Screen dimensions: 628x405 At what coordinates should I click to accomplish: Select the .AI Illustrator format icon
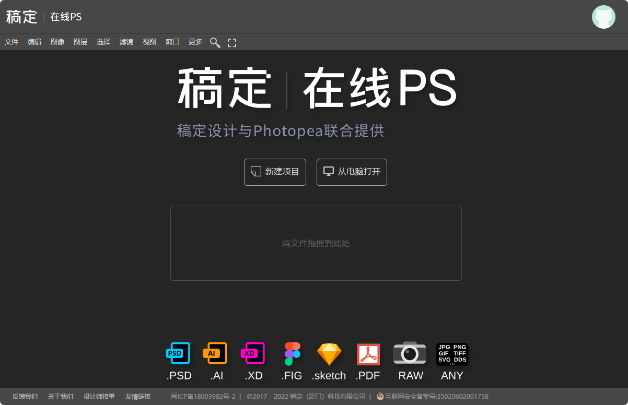point(216,353)
